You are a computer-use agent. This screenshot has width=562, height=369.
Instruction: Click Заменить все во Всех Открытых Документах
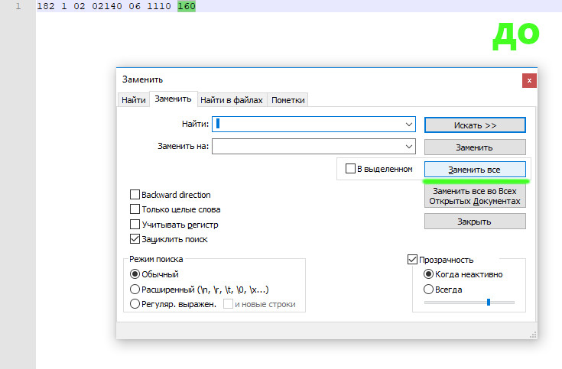point(474,196)
